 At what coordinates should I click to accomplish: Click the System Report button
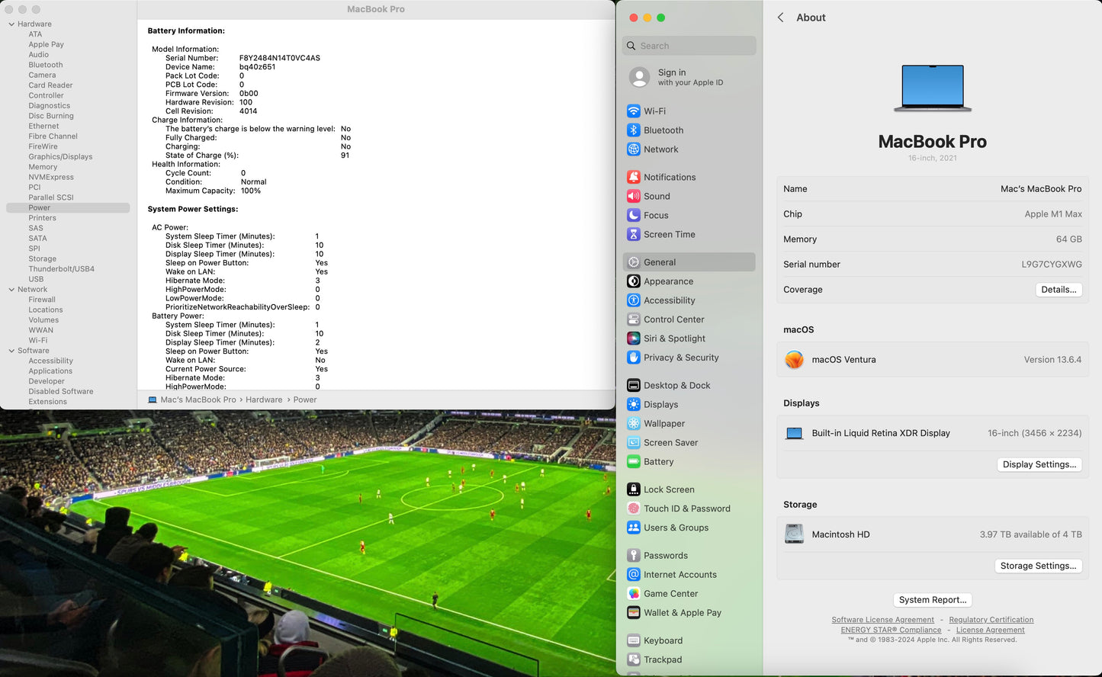click(x=933, y=600)
